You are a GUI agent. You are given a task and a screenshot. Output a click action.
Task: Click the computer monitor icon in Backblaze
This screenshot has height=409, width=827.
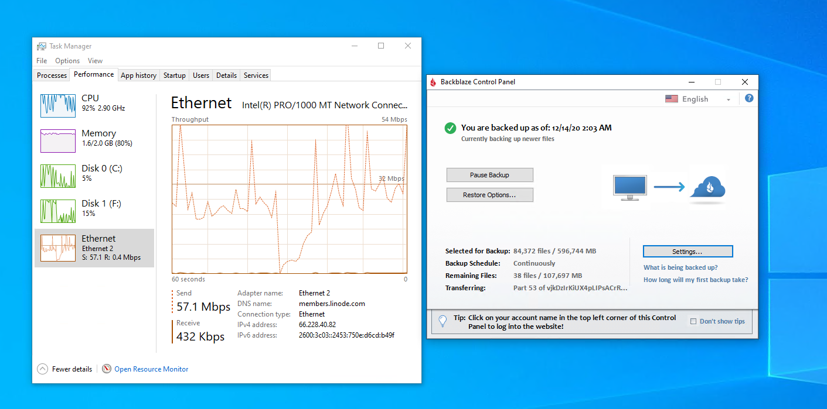pos(630,188)
